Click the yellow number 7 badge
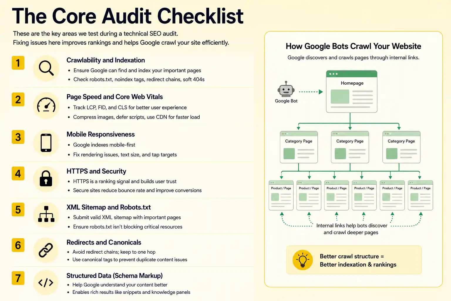 click(x=18, y=278)
